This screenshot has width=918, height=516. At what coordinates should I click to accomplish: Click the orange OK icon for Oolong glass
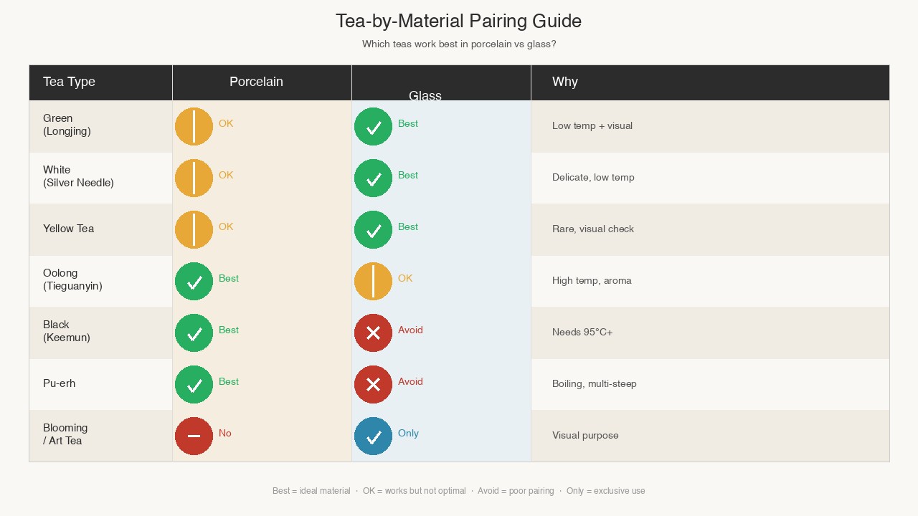(x=373, y=281)
